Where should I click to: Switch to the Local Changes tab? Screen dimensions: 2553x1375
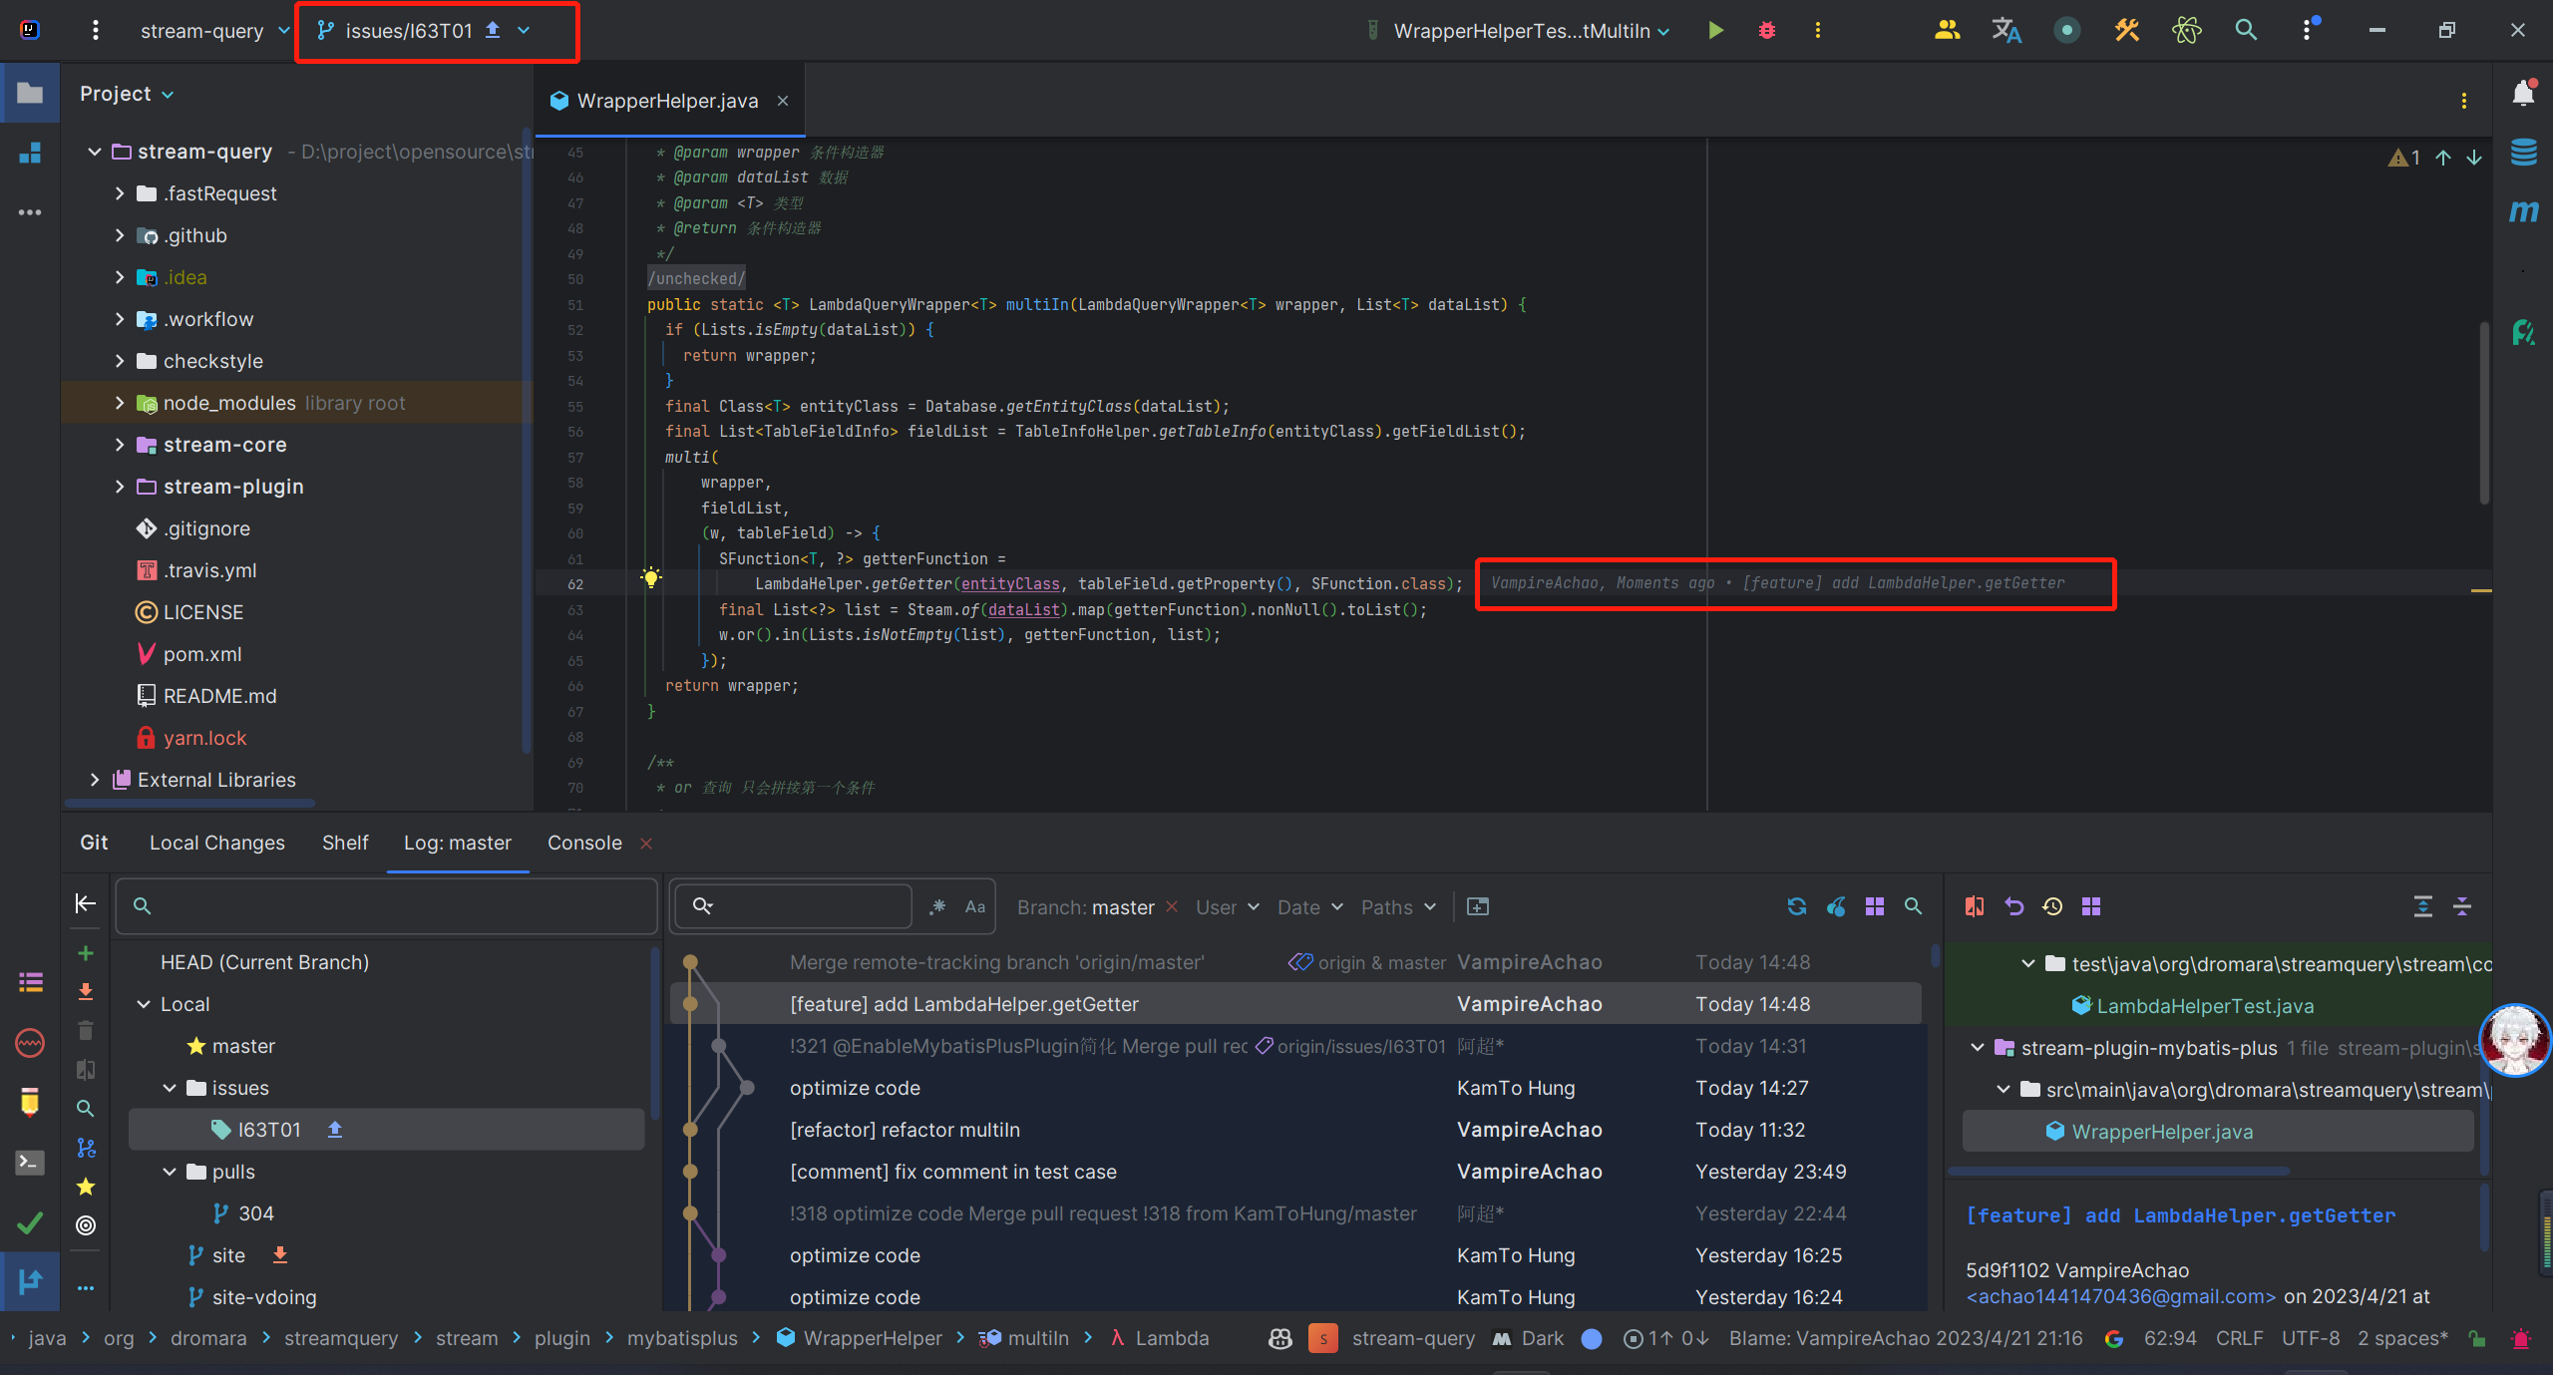216,843
